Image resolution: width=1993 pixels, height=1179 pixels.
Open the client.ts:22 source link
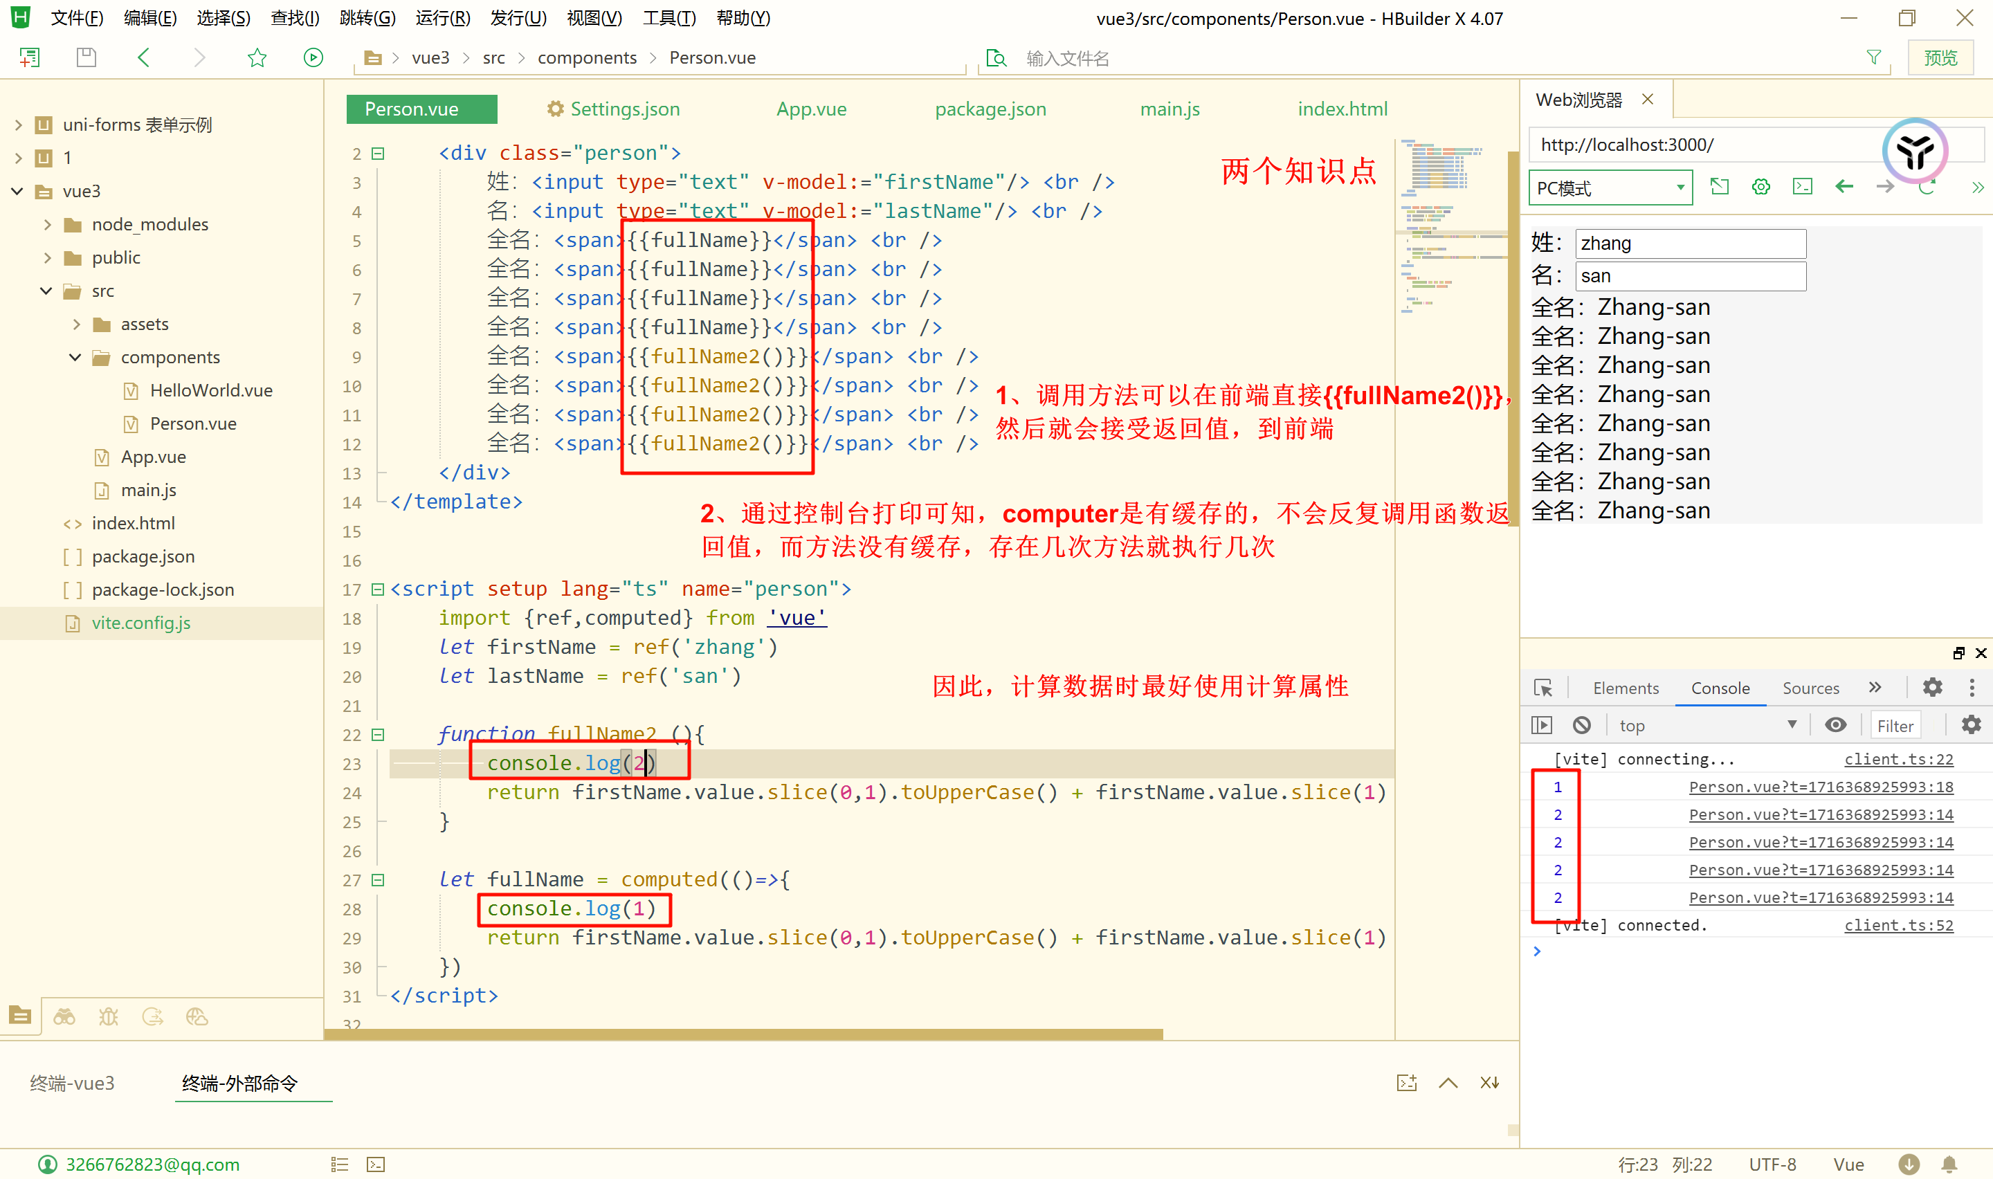1898,759
